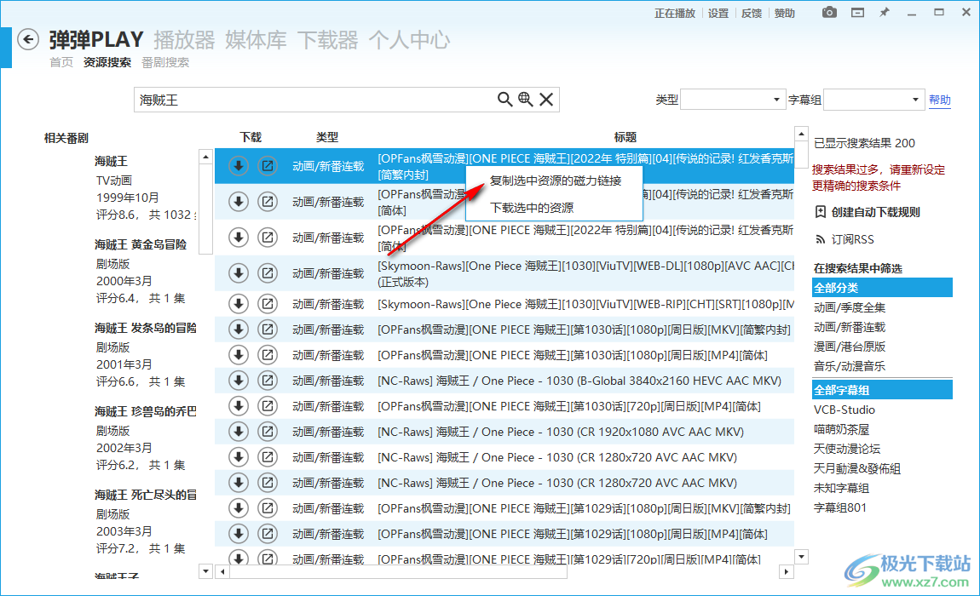Open 赞助 in the top bar
This screenshot has height=596, width=980.
[x=784, y=13]
